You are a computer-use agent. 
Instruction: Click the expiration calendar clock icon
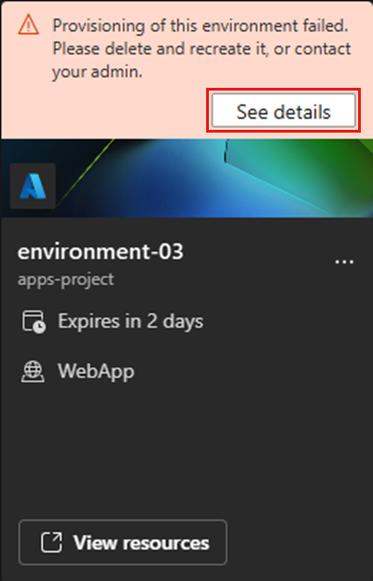(x=34, y=322)
